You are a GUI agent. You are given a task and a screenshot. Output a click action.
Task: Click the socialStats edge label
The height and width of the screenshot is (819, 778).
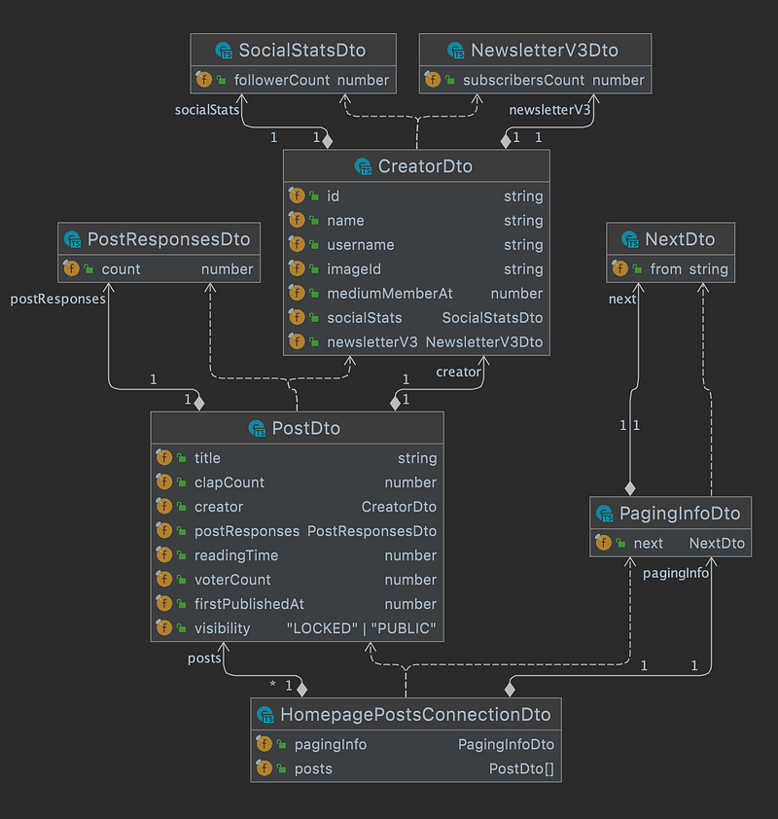[x=207, y=110]
